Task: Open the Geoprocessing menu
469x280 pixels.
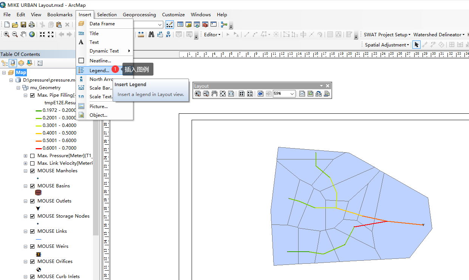Action: pyautogui.click(x=139, y=14)
